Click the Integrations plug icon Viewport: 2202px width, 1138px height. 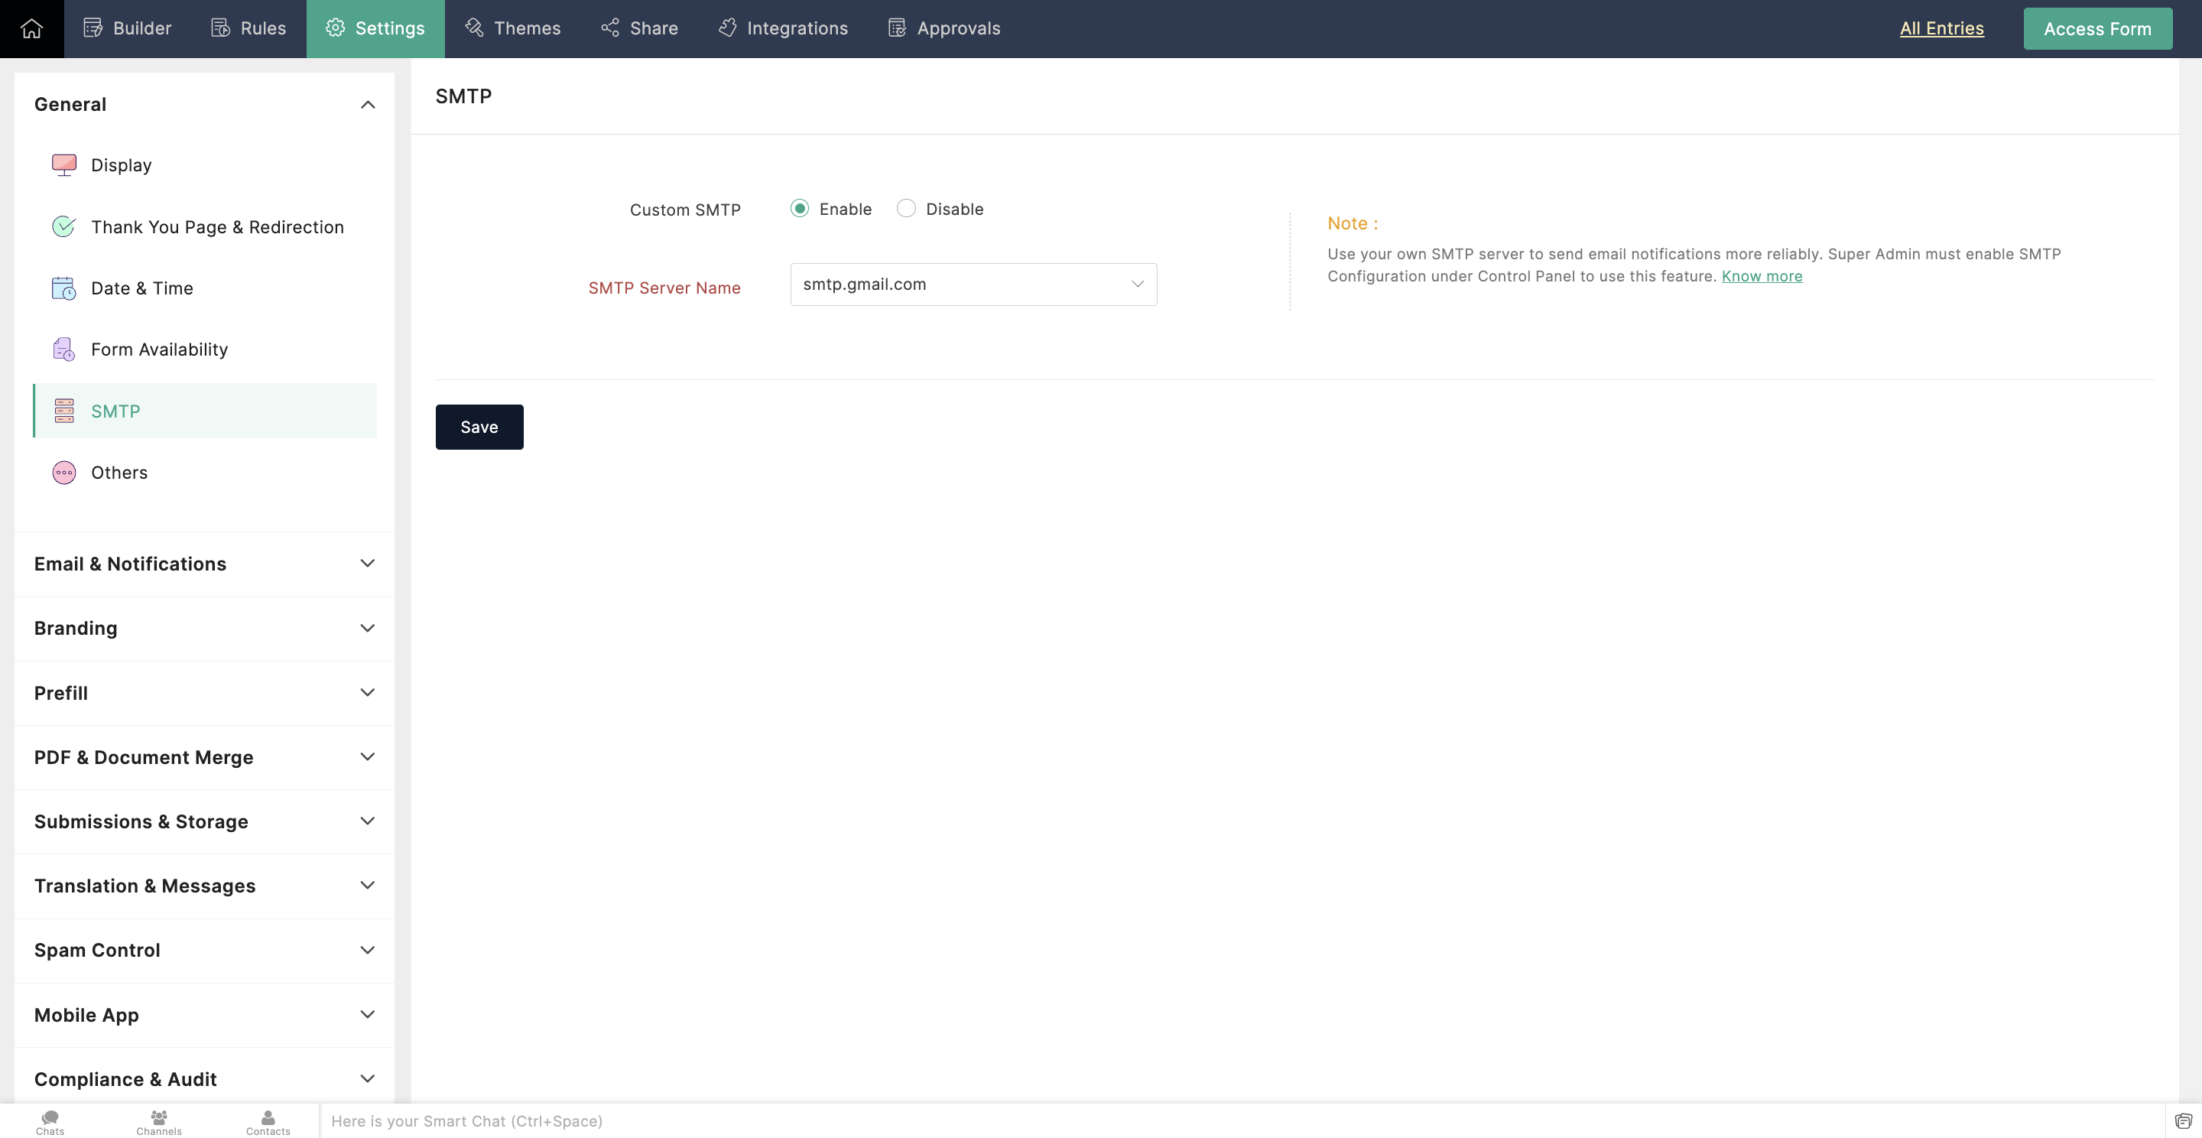pyautogui.click(x=727, y=28)
